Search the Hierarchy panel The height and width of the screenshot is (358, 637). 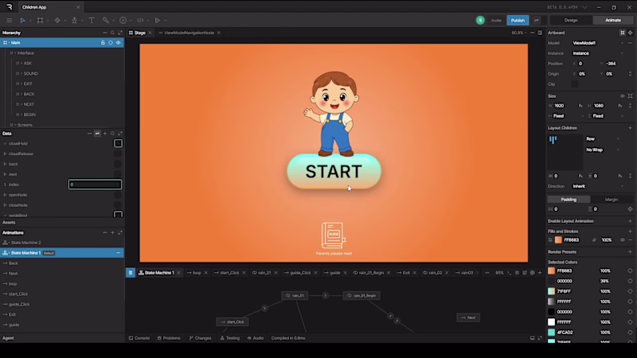pyautogui.click(x=112, y=33)
